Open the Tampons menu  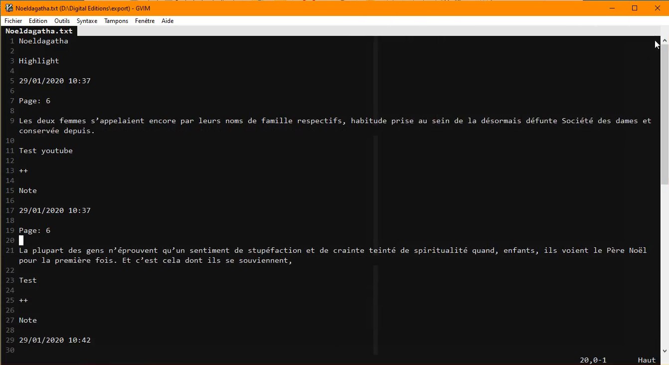click(x=116, y=21)
